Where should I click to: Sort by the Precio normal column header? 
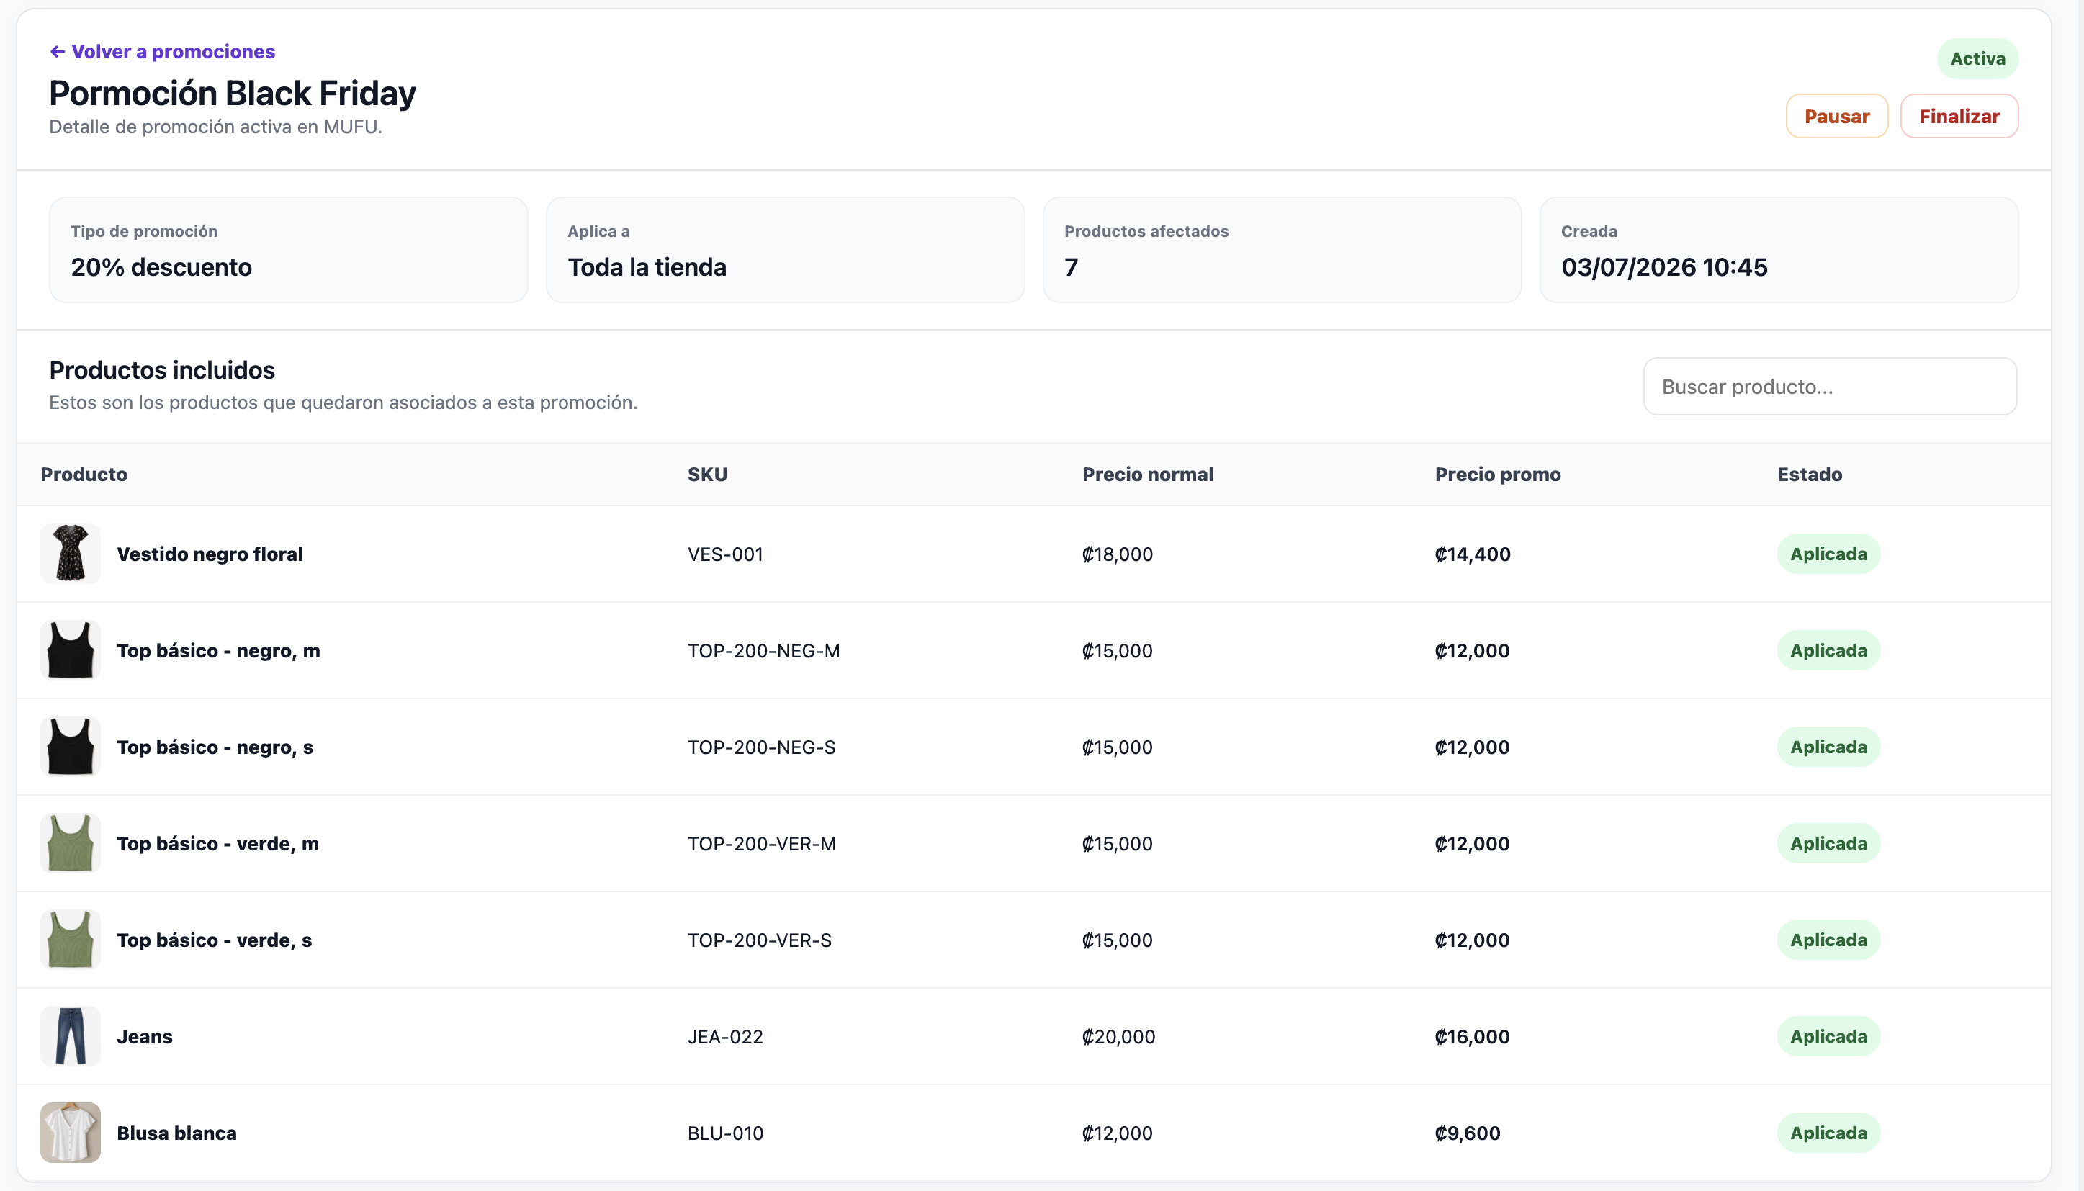click(x=1148, y=475)
